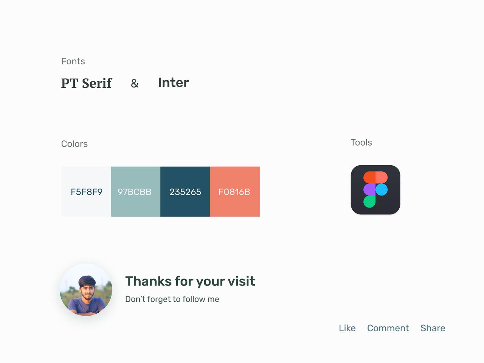
Task: Click the green shape in the Figma logo
Action: click(369, 202)
